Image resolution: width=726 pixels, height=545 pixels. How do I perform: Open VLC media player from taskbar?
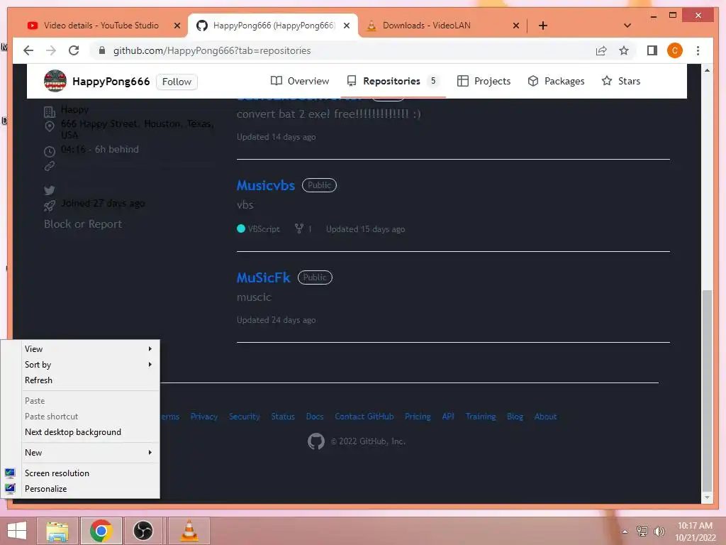pyautogui.click(x=189, y=531)
